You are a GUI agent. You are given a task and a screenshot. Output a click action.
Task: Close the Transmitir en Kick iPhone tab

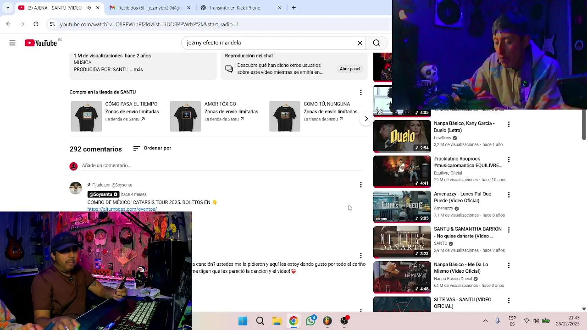(x=280, y=8)
